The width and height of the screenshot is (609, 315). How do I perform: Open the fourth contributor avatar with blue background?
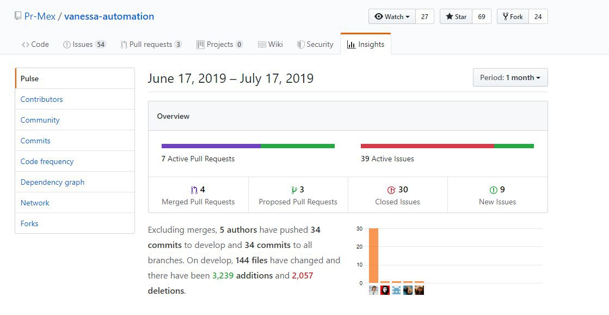(x=408, y=290)
